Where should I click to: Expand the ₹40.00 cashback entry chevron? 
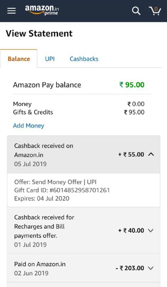[x=151, y=230]
